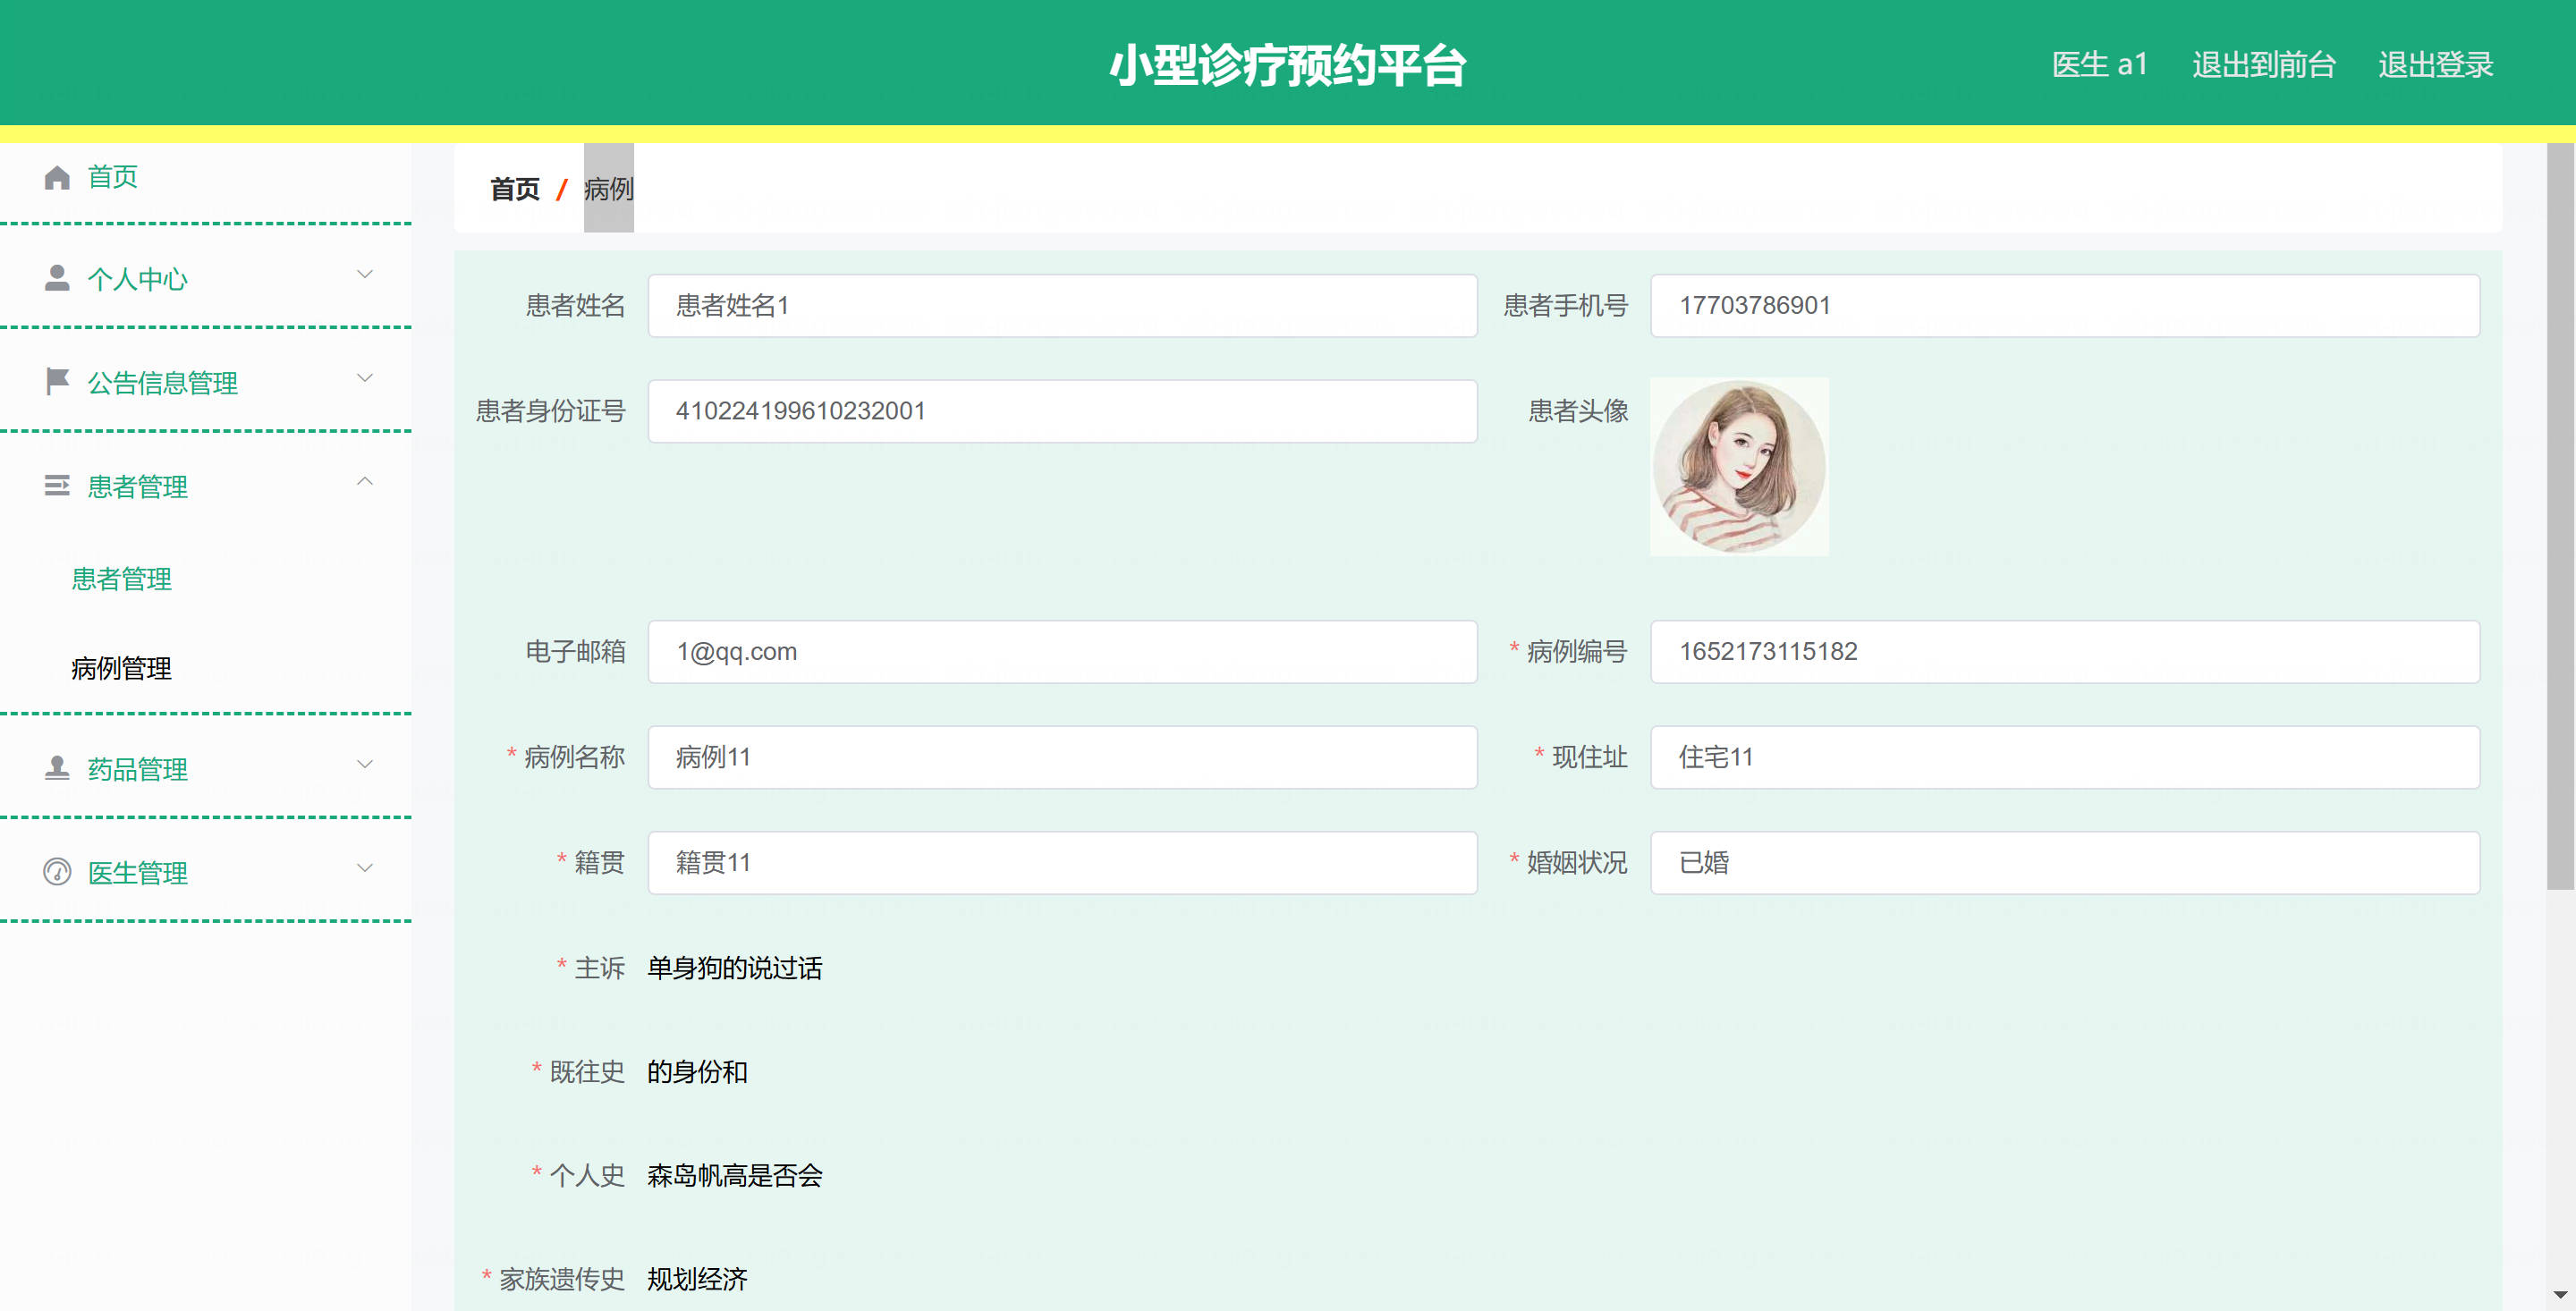Click the stamp icon beside 药品管理
Viewport: 2576px width, 1311px height.
point(57,768)
